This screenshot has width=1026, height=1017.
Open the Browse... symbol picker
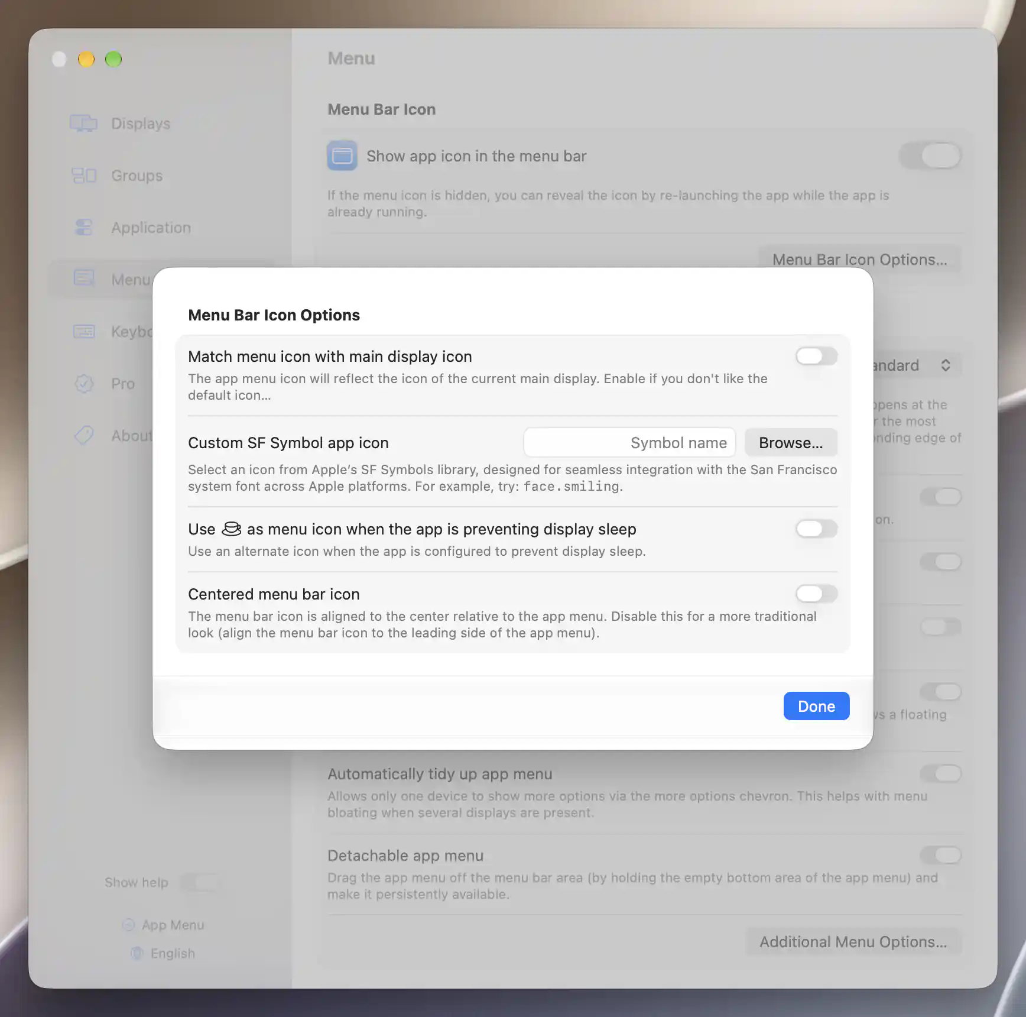click(791, 442)
